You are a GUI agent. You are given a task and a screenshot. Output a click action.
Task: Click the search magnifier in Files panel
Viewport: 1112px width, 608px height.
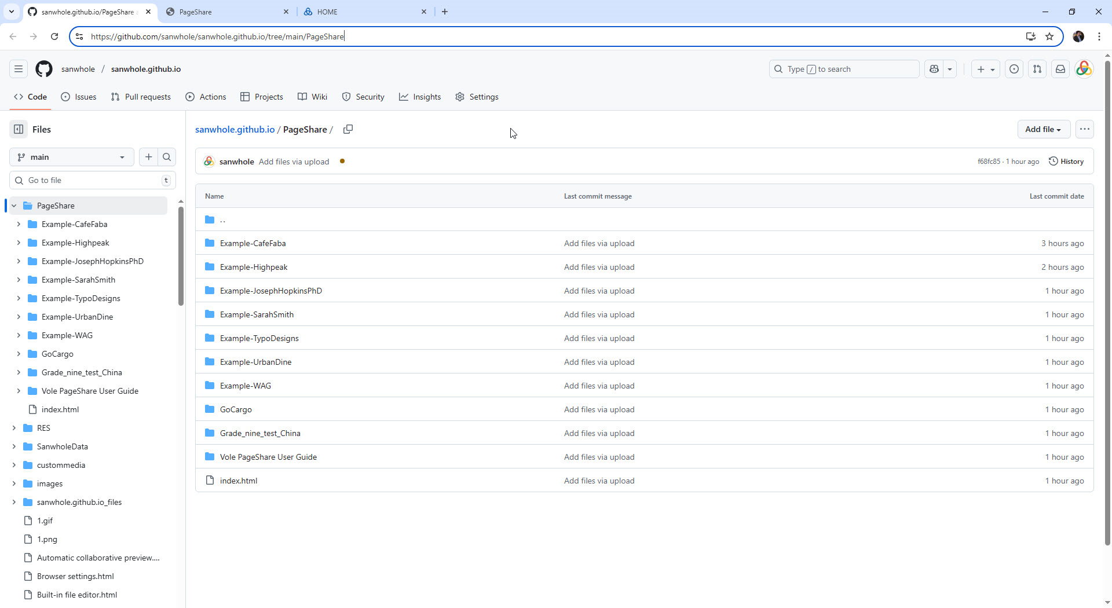click(x=167, y=157)
